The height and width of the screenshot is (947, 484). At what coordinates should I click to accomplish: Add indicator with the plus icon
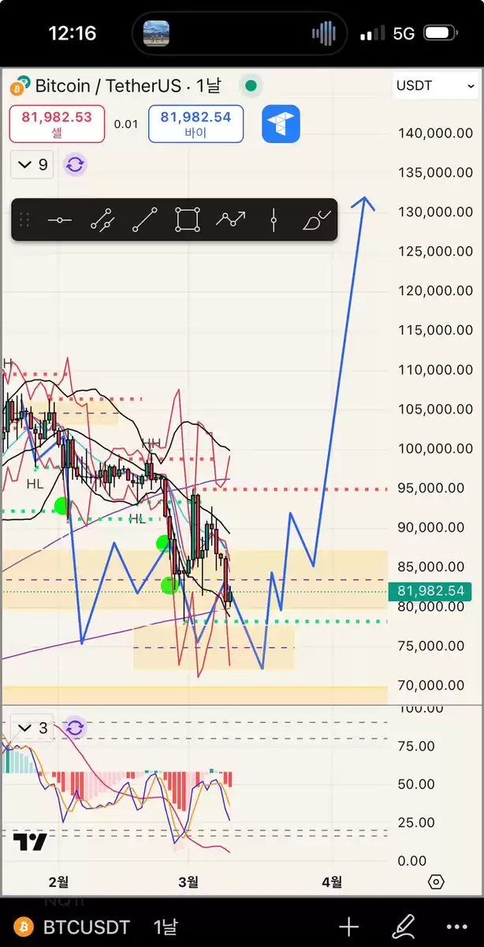[x=348, y=926]
